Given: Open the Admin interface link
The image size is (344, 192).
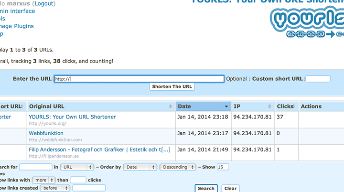Looking at the screenshot, I should point(17,11).
